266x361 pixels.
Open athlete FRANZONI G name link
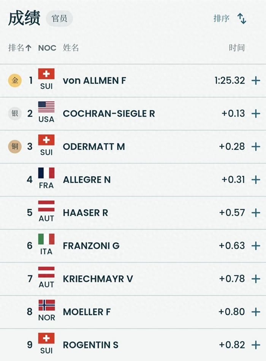tap(91, 246)
